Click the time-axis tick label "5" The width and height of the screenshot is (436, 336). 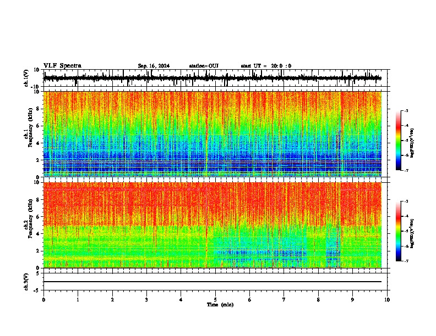point(215,300)
